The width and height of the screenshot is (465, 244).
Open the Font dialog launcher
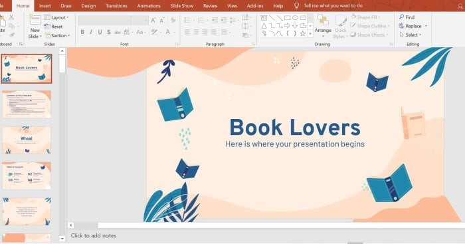(x=177, y=44)
